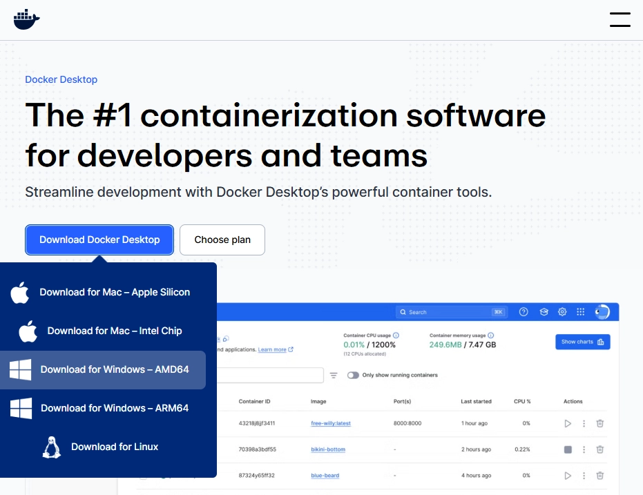The image size is (643, 495).
Task: Click the 2 hours ago cell
Action: pos(476,449)
